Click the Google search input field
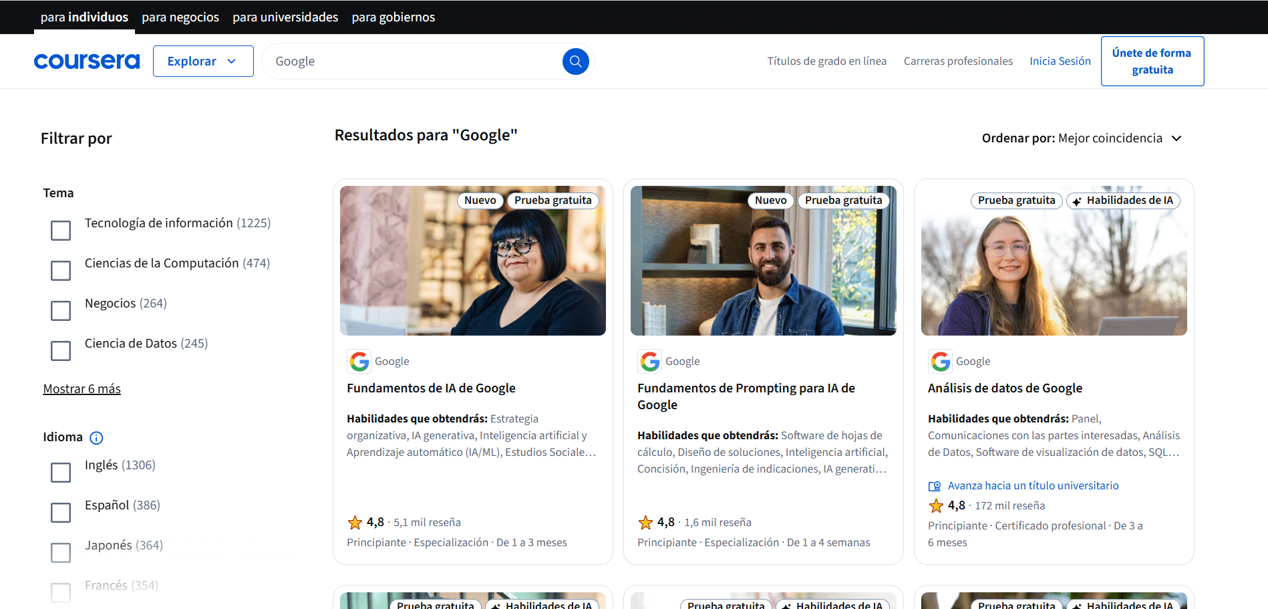Image resolution: width=1268 pixels, height=609 pixels. click(414, 62)
